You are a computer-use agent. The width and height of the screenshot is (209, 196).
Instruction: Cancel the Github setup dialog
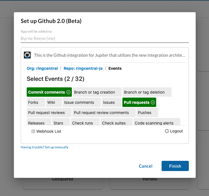[145, 166]
